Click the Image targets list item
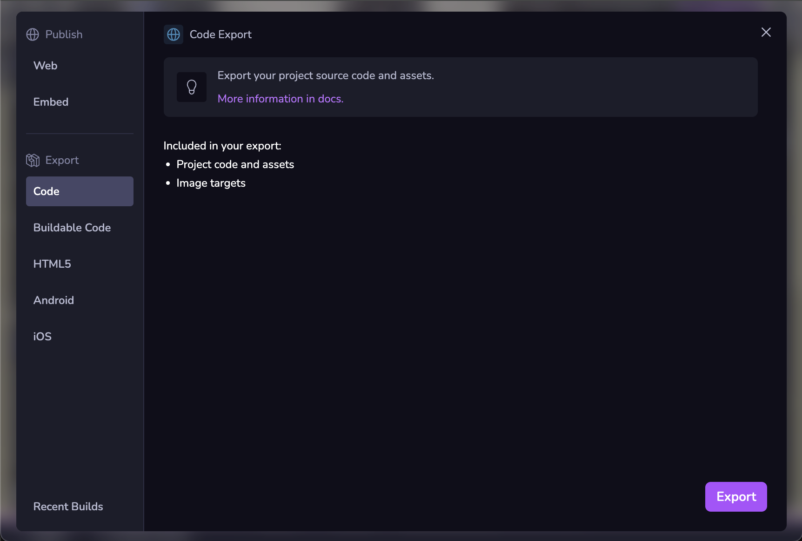This screenshot has height=541, width=802. tap(211, 183)
